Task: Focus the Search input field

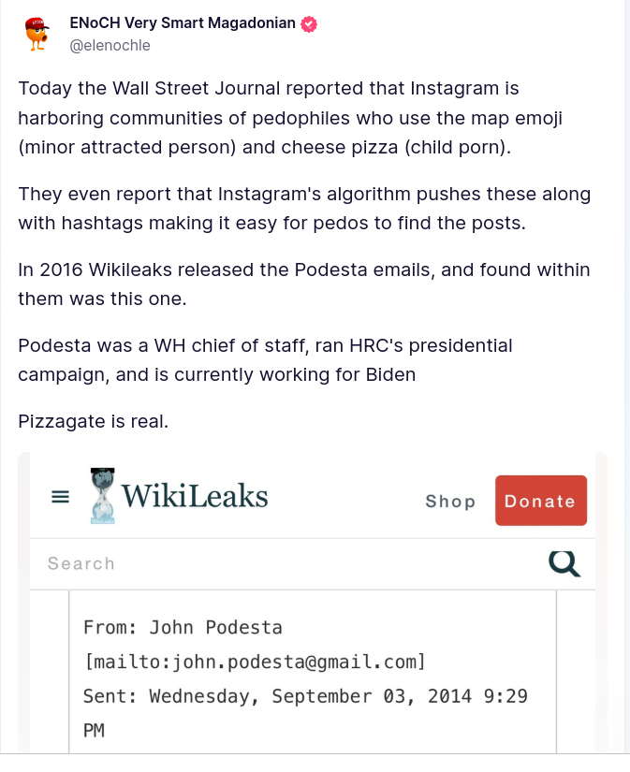Action: [x=281, y=563]
